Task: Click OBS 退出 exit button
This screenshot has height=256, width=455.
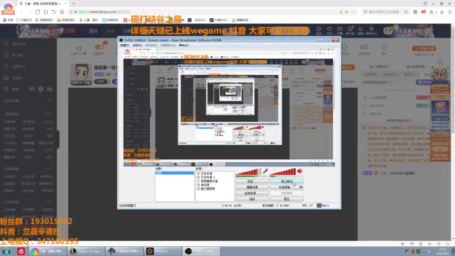Action: (x=287, y=199)
